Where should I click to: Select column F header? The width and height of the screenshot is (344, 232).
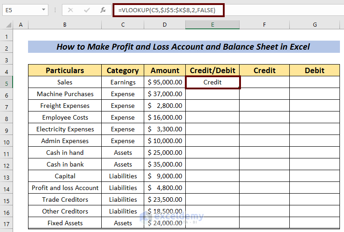(264, 25)
